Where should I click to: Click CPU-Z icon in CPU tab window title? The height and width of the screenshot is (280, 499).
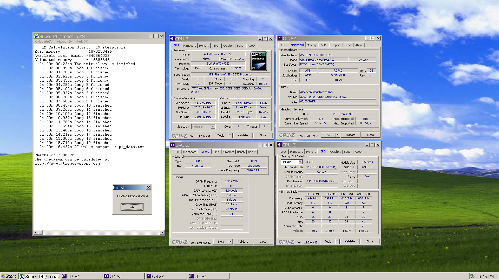pos(172,39)
